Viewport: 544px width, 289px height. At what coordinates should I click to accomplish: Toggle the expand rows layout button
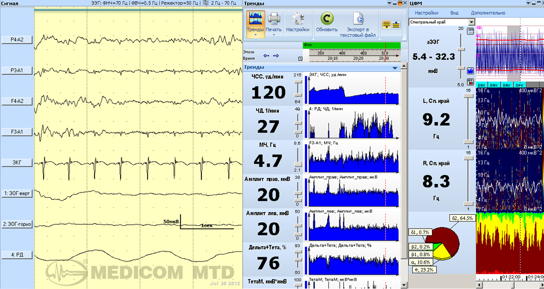(396, 24)
